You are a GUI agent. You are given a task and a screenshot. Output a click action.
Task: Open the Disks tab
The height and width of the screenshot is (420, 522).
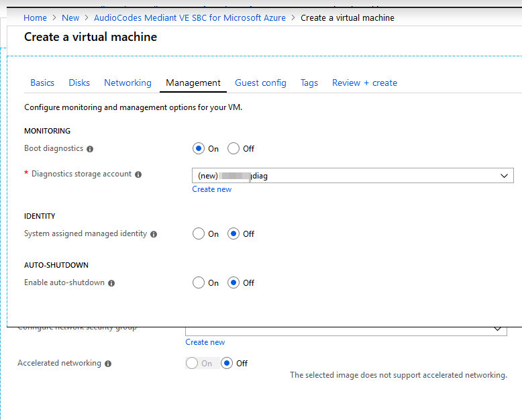[x=79, y=83]
